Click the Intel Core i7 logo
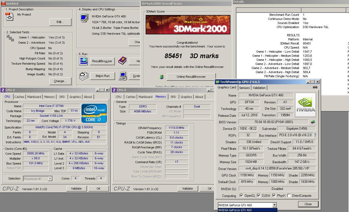The height and width of the screenshot is (212, 349). pos(94,113)
